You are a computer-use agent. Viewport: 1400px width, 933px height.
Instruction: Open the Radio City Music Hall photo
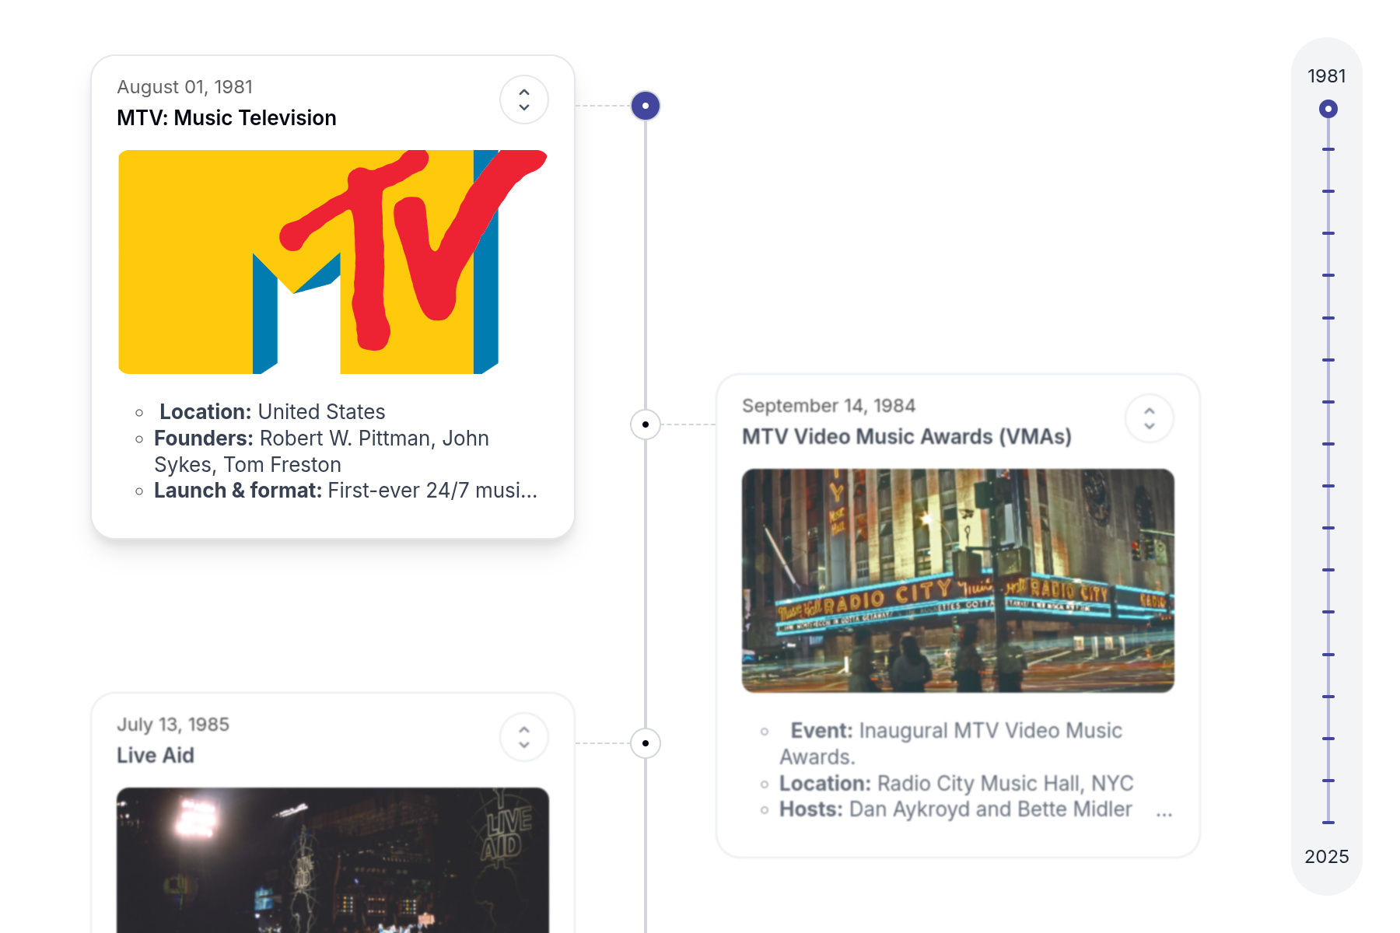(x=958, y=581)
